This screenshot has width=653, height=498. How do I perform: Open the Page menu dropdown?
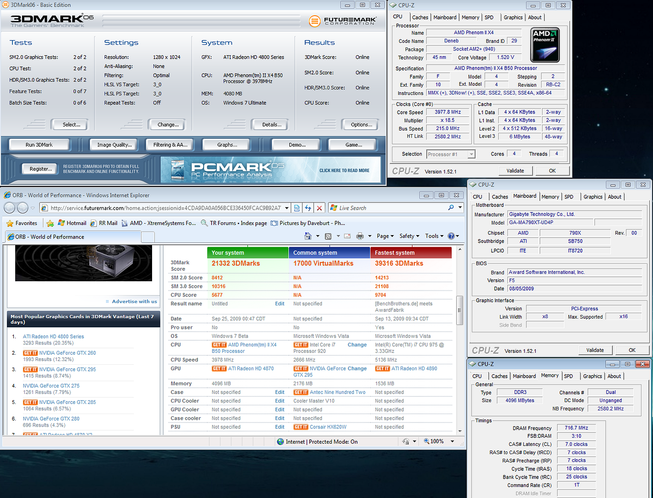coord(385,236)
